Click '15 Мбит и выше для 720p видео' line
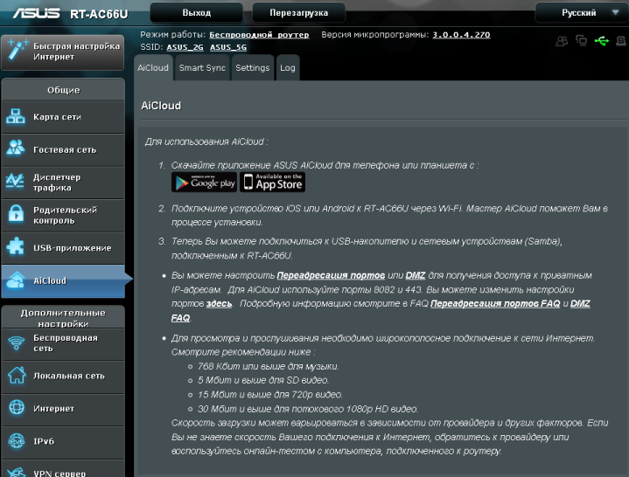This screenshot has width=629, height=477. click(270, 395)
